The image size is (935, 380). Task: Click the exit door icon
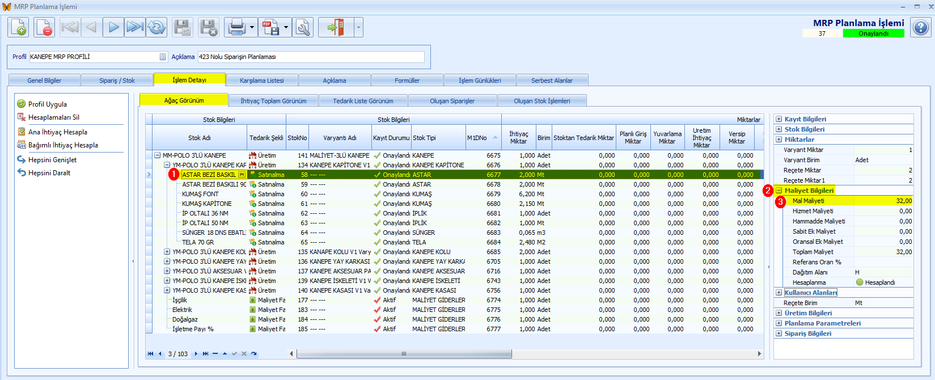coord(336,27)
